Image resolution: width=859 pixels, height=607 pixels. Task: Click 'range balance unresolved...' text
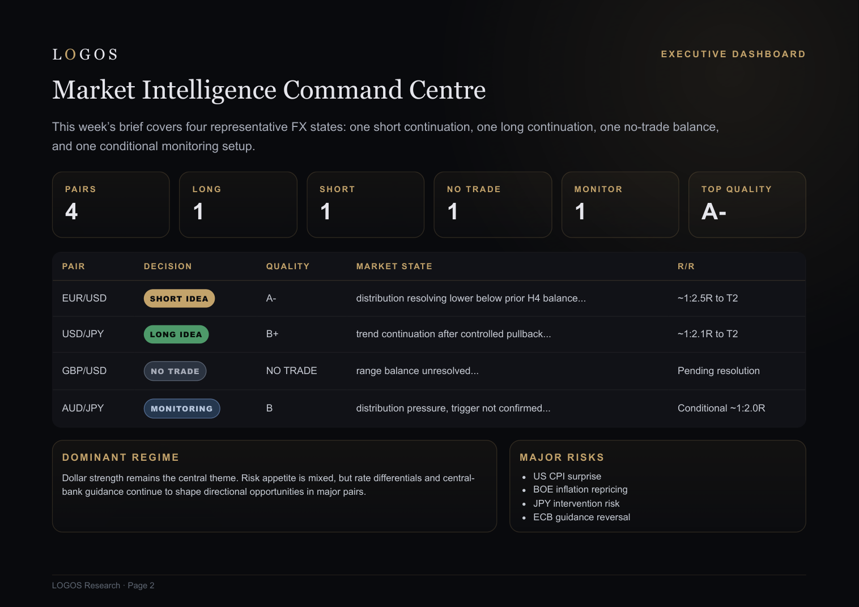pos(418,371)
